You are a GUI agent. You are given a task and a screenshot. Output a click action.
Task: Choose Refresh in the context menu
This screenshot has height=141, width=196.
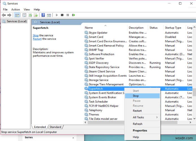coord(142,124)
